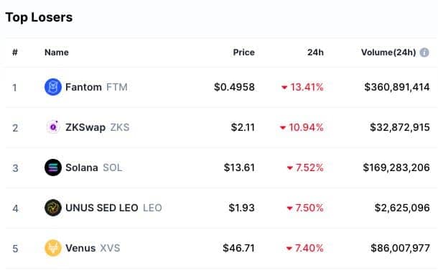Open the UNUS SED LEO coin page
The width and height of the screenshot is (438, 271).
tap(113, 208)
